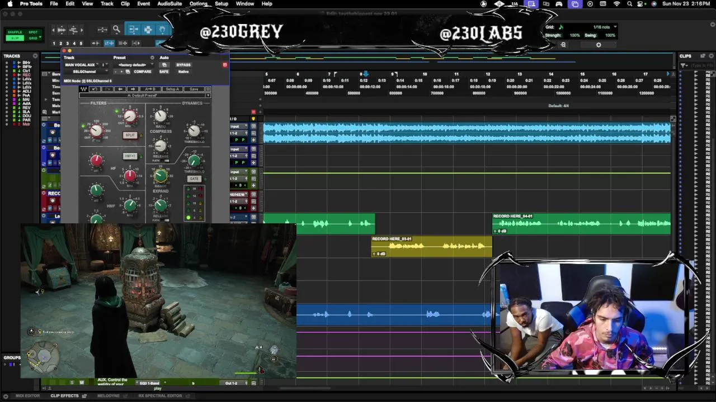This screenshot has height=402, width=716.
Task: Toggle the automation SAFE button
Action: pos(164,71)
